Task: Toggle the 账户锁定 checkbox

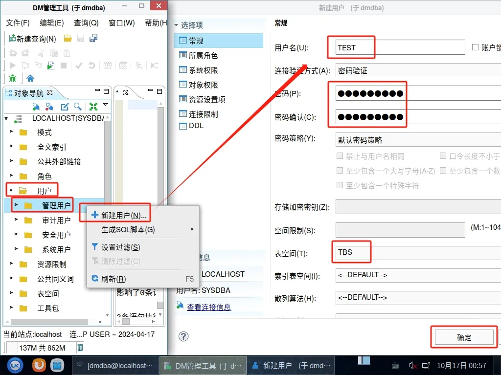Action: coord(475,47)
